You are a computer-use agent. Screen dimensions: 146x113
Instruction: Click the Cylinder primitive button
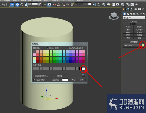click(128, 32)
